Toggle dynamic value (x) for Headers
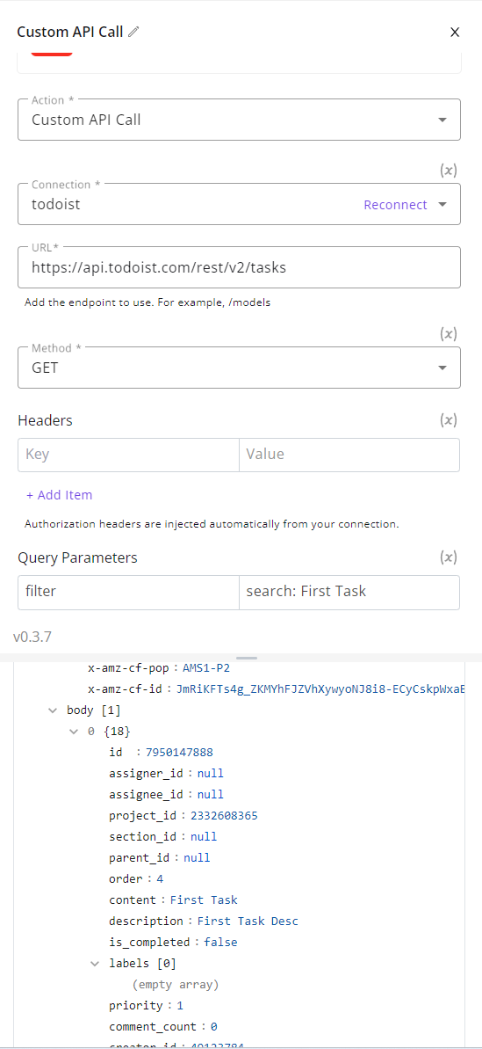Image resolution: width=482 pixels, height=1049 pixels. (x=448, y=420)
